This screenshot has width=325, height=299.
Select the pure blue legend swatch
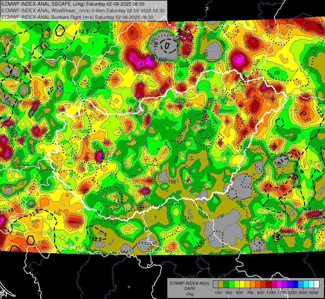tap(295, 284)
